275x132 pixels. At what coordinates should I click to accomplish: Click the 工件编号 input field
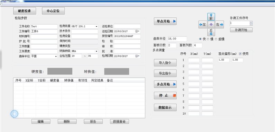[44, 32]
